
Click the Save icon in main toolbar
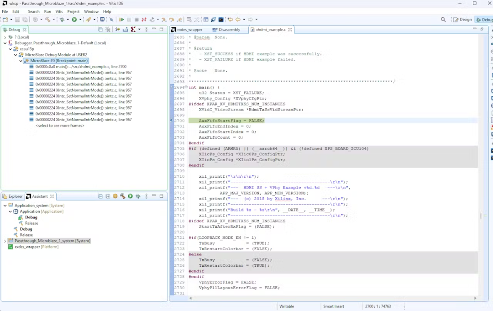(x=17, y=20)
